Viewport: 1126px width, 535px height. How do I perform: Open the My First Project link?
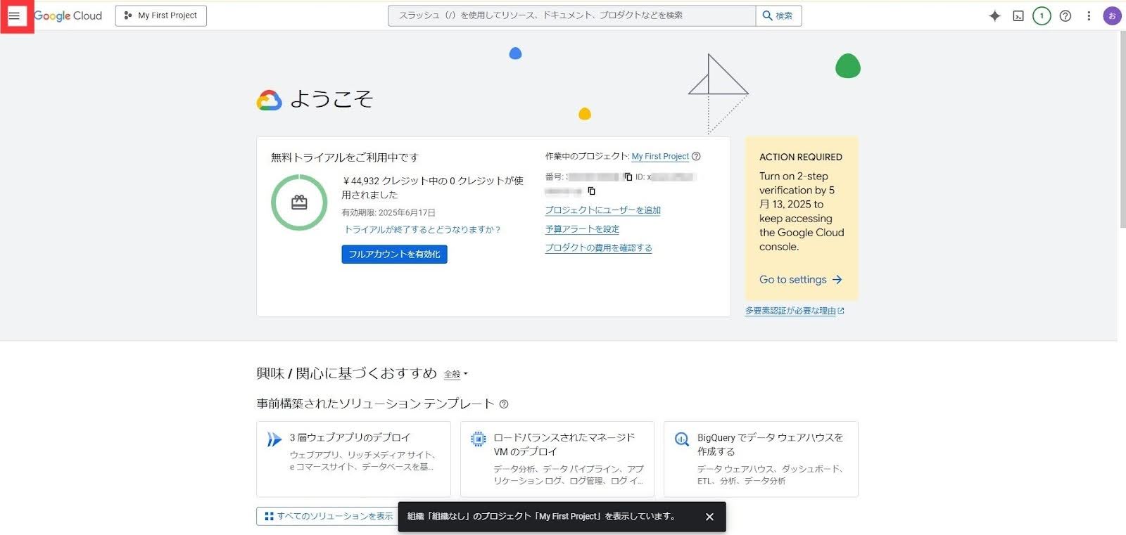tap(660, 156)
